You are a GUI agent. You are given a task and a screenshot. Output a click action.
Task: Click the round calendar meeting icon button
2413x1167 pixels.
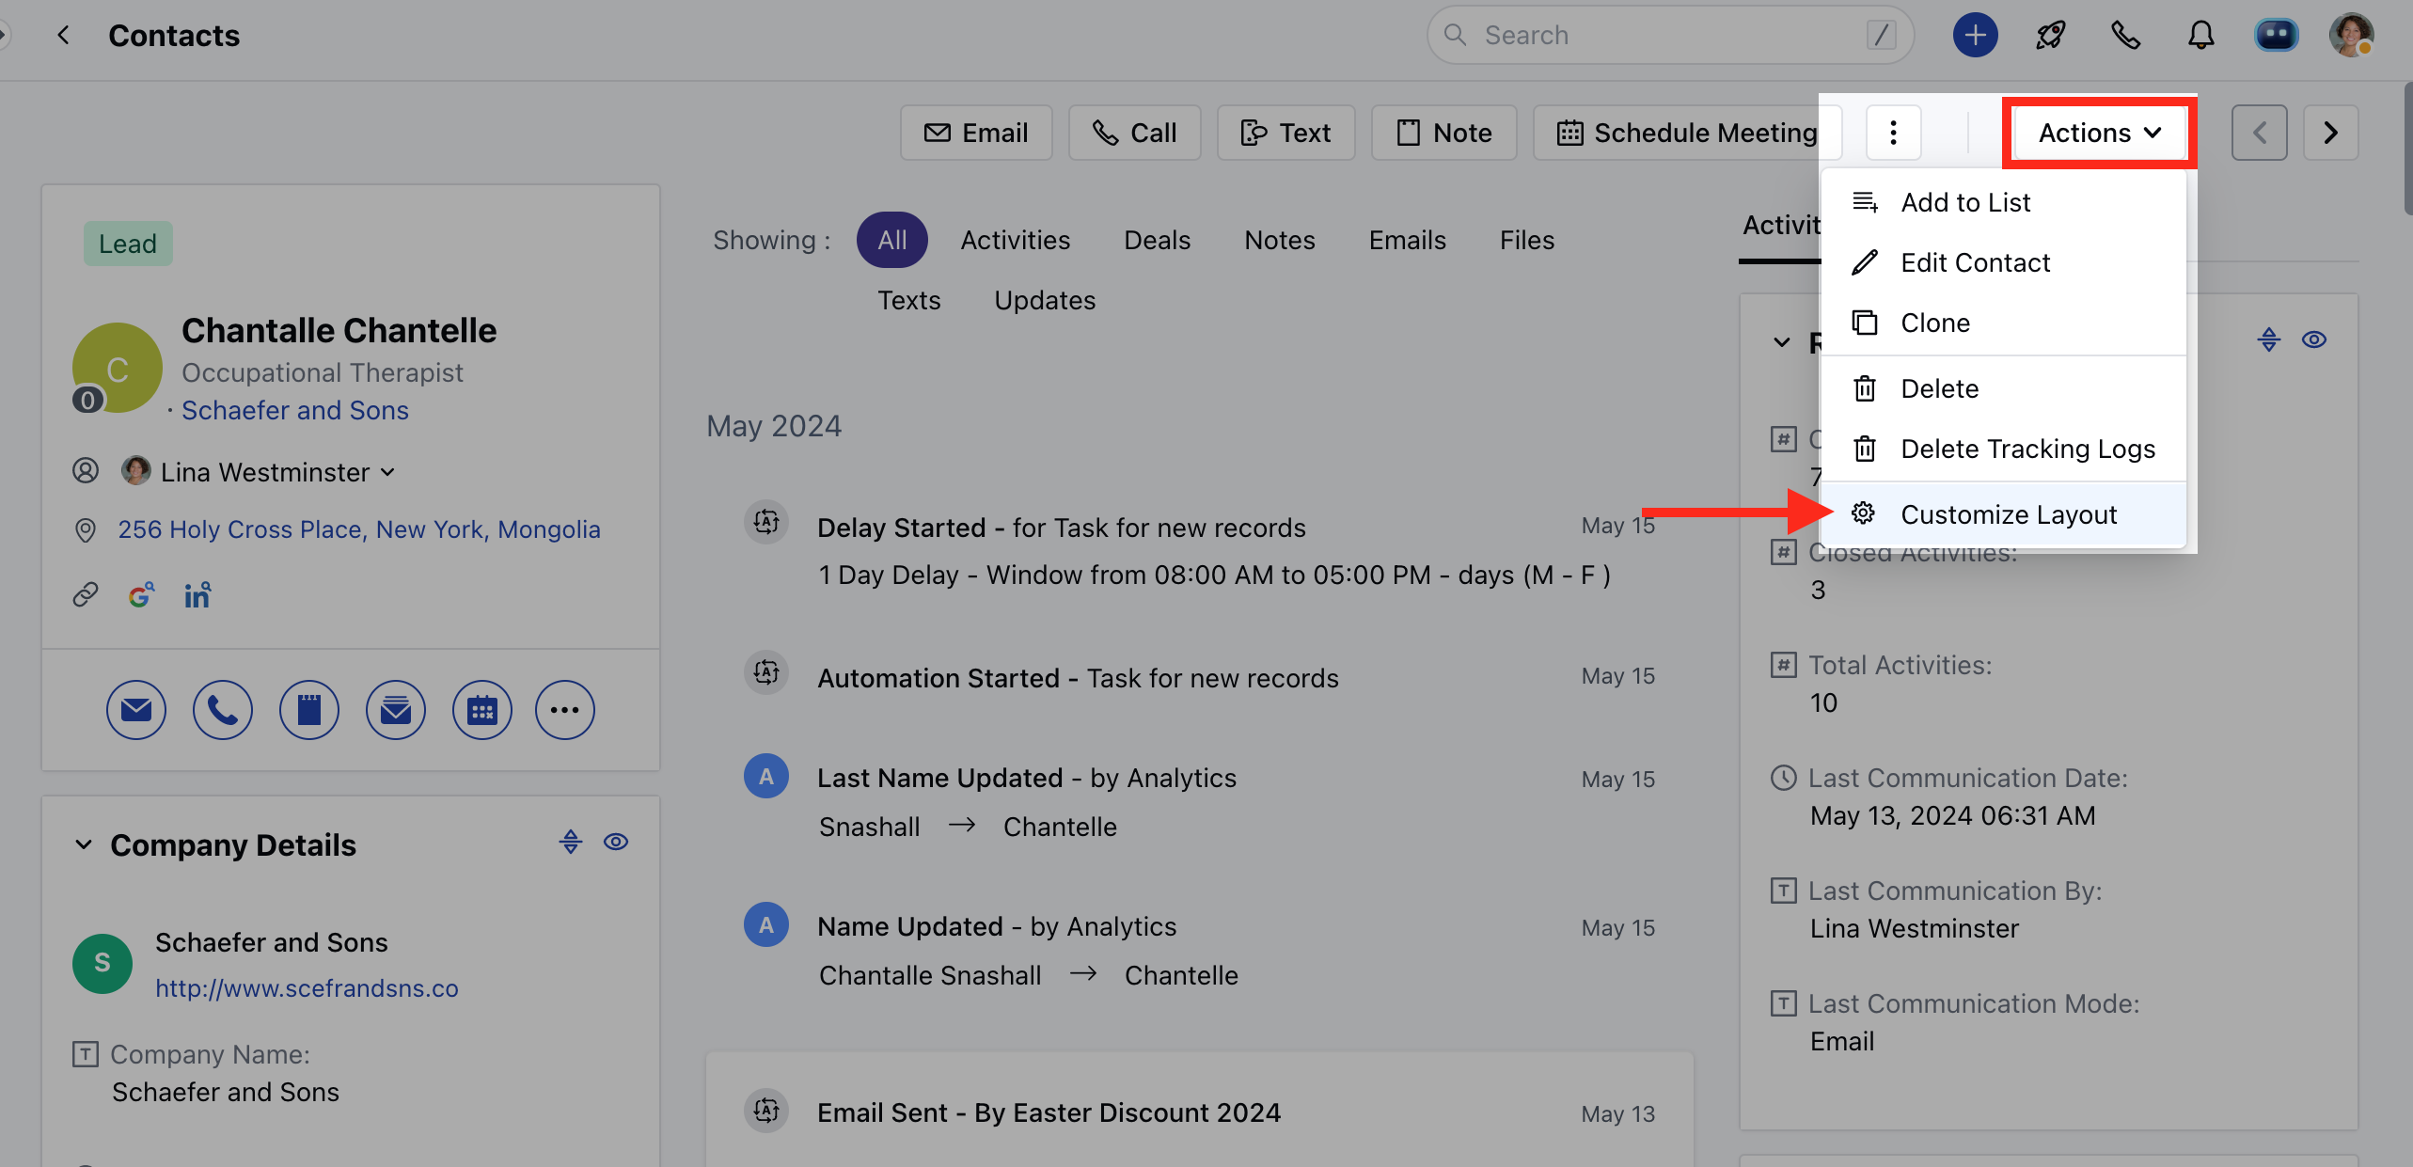coord(481,710)
